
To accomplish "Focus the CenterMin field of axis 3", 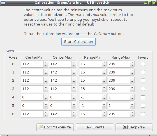I will click(x=32, y=89).
